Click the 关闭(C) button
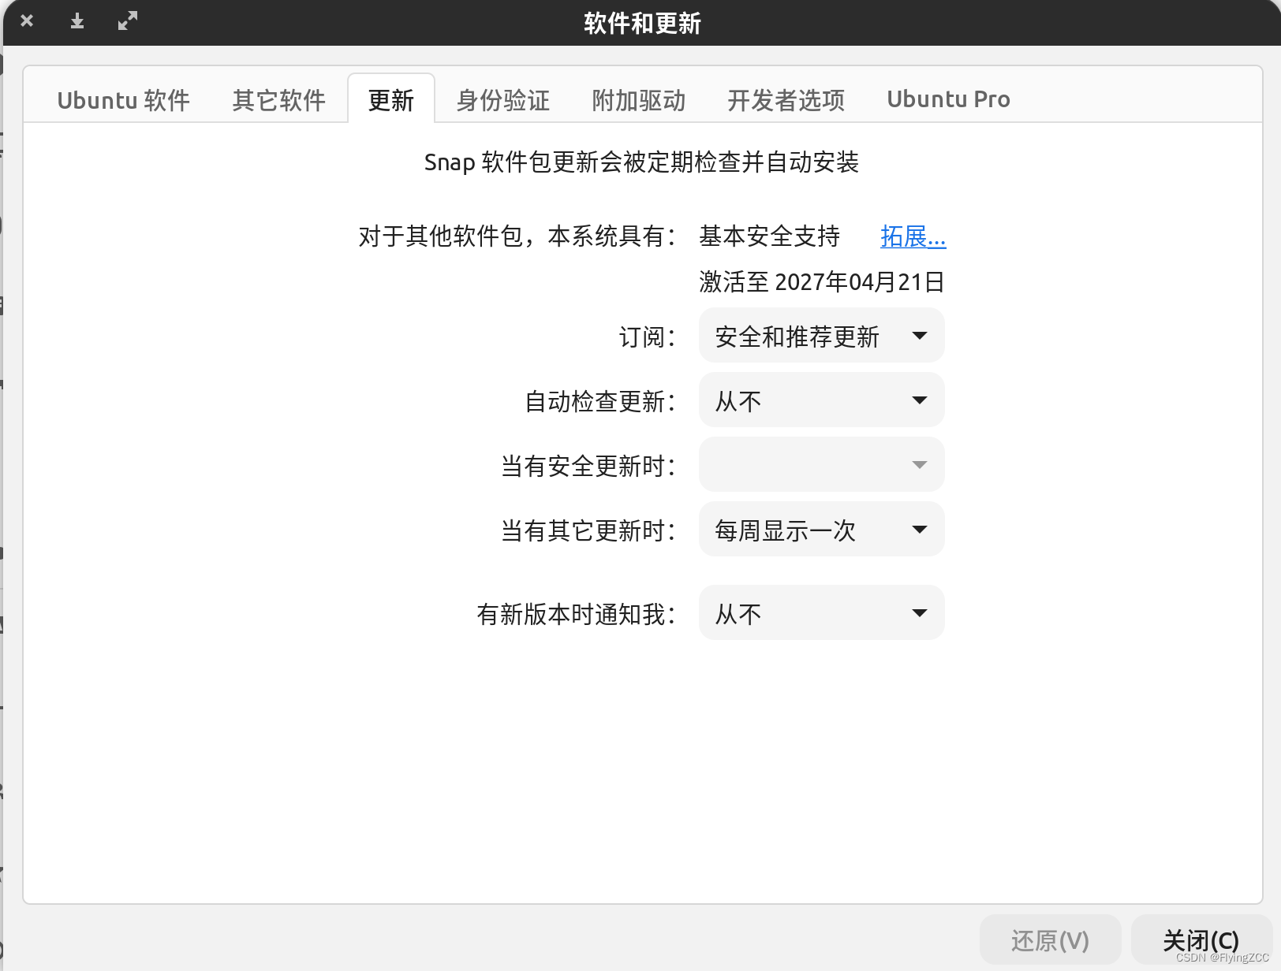The height and width of the screenshot is (971, 1281). pos(1200,939)
